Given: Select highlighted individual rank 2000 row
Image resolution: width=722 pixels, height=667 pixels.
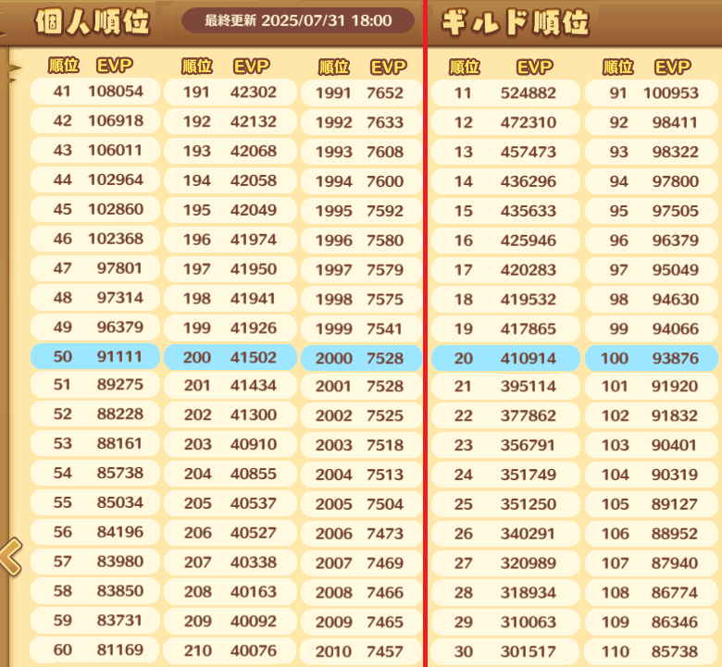Looking at the screenshot, I should click(361, 358).
